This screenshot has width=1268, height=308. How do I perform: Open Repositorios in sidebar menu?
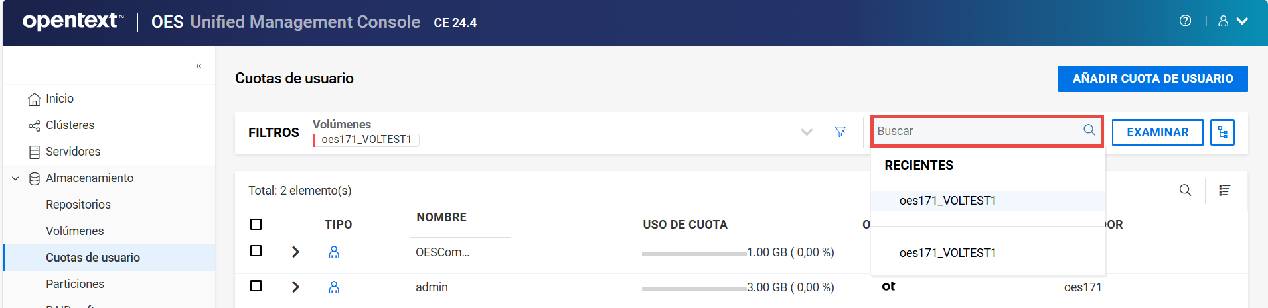click(x=78, y=205)
